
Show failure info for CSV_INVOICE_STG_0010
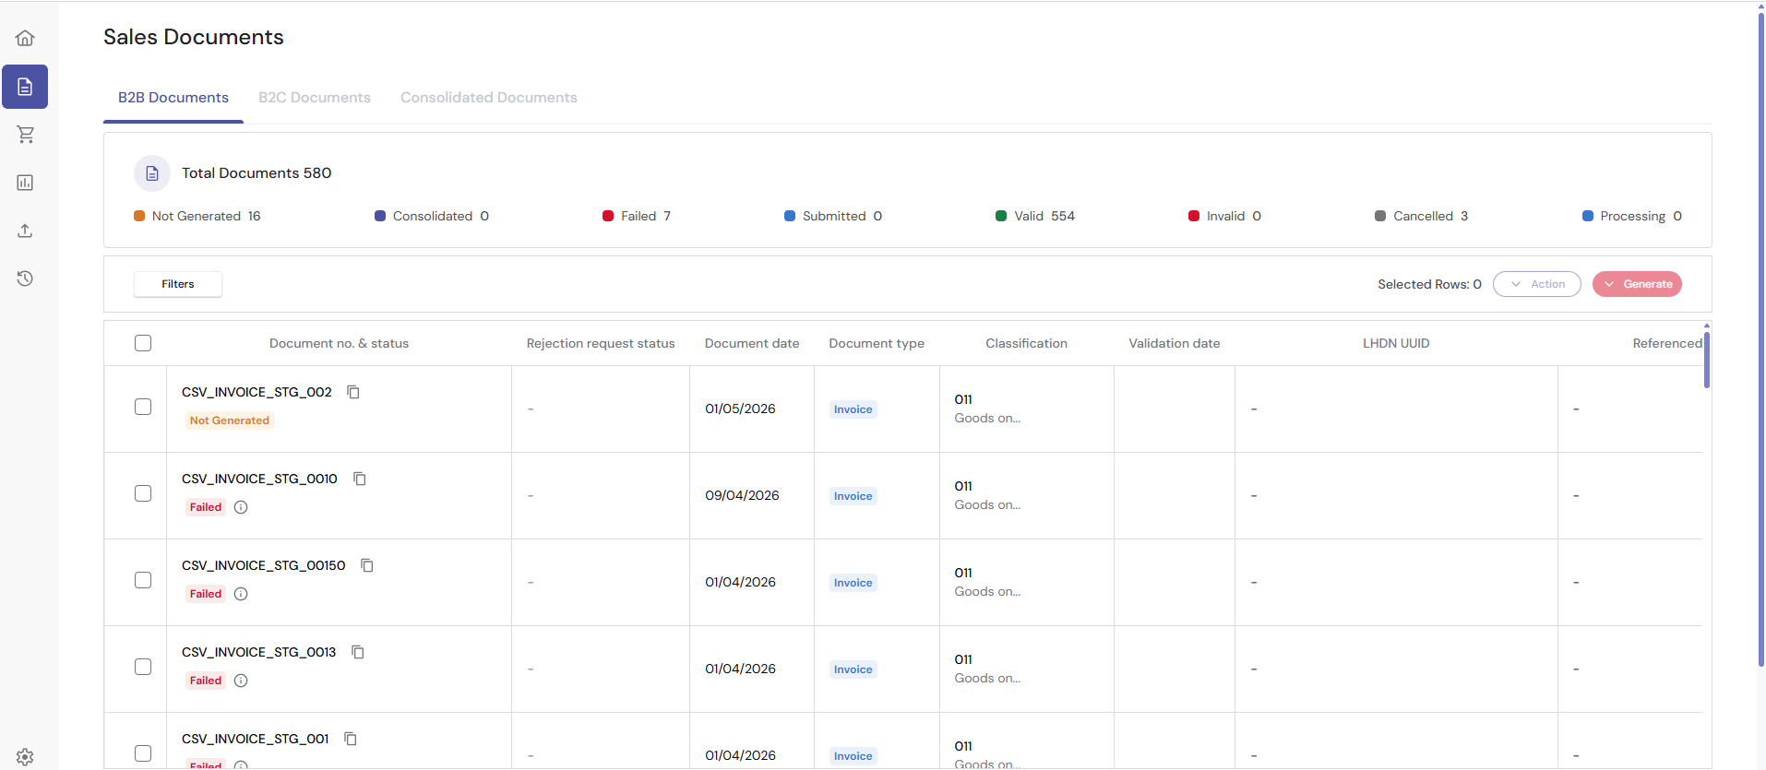(241, 507)
